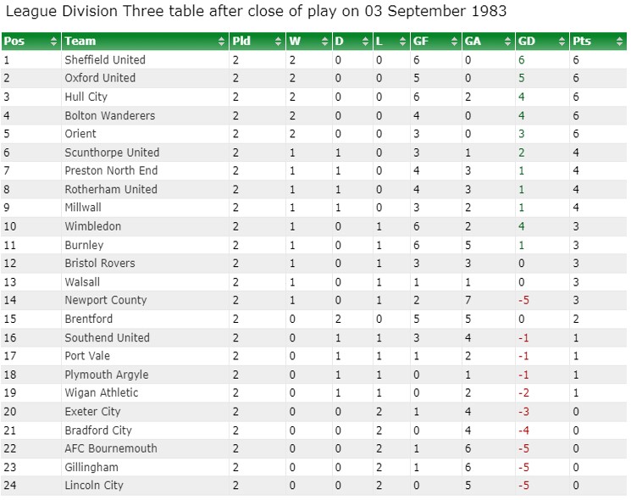The height and width of the screenshot is (500, 631).
Task: Click the sort arrows in the Team column
Action: 221,41
